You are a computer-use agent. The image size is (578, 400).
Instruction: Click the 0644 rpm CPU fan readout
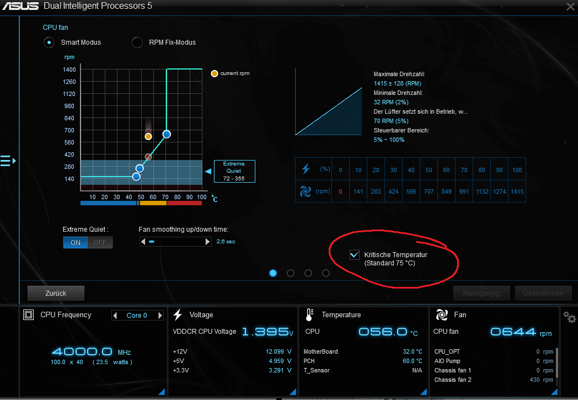[521, 332]
